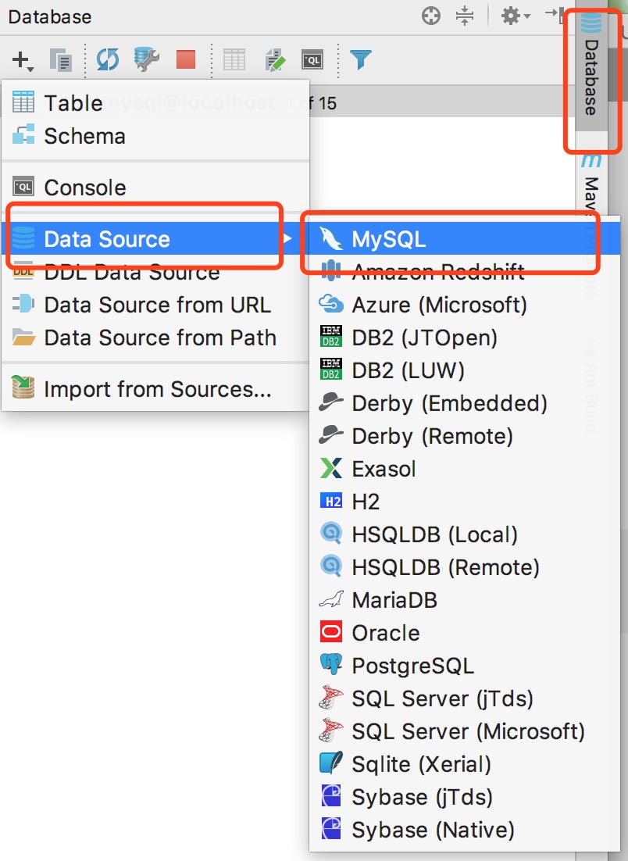Open the gear settings dropdown
628x861 pixels.
pyautogui.click(x=516, y=16)
